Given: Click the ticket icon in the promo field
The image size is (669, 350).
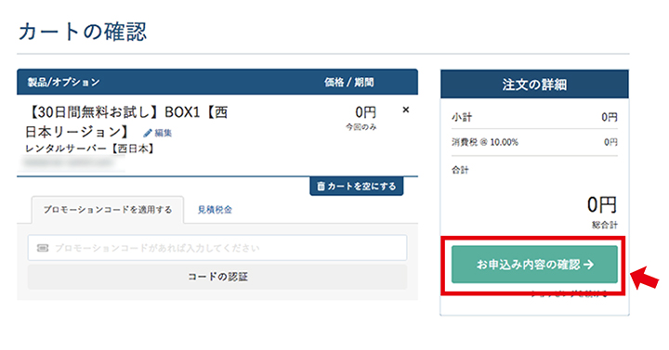Looking at the screenshot, I should 43,248.
